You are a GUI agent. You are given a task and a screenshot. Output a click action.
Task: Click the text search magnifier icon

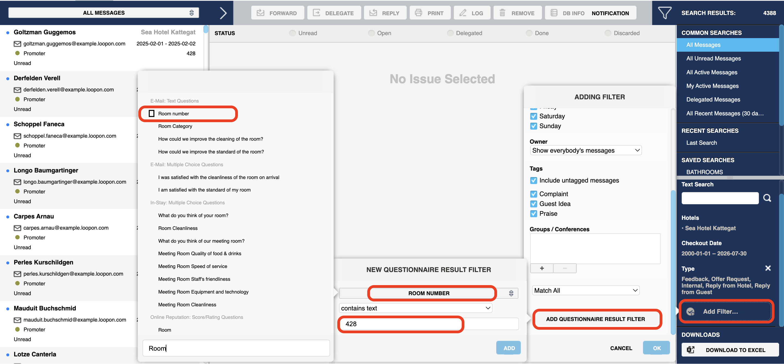click(767, 198)
